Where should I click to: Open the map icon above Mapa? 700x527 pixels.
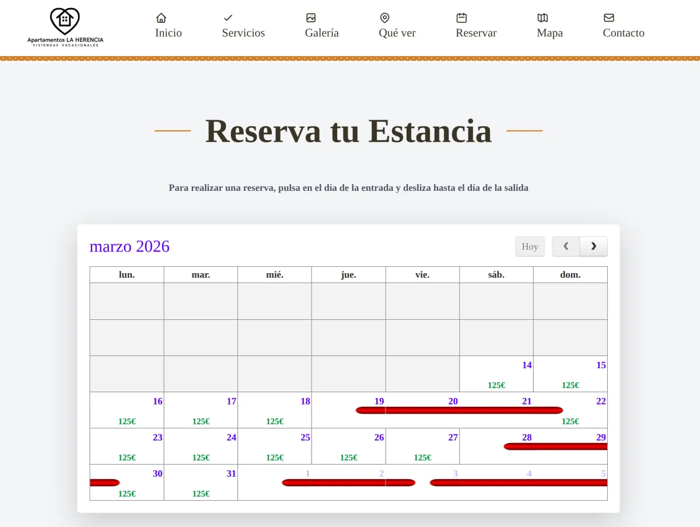coord(543,17)
